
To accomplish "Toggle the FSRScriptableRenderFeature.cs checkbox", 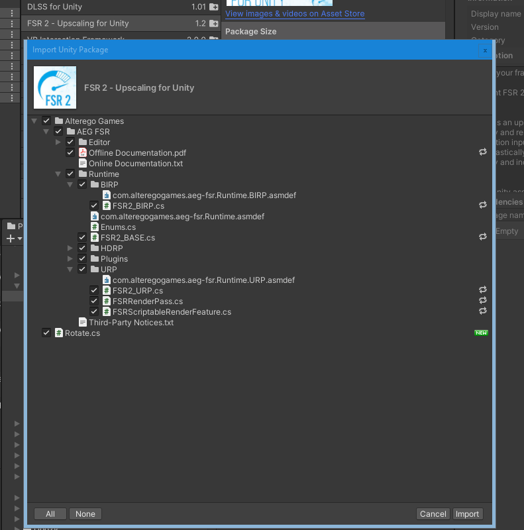I will pyautogui.click(x=94, y=311).
